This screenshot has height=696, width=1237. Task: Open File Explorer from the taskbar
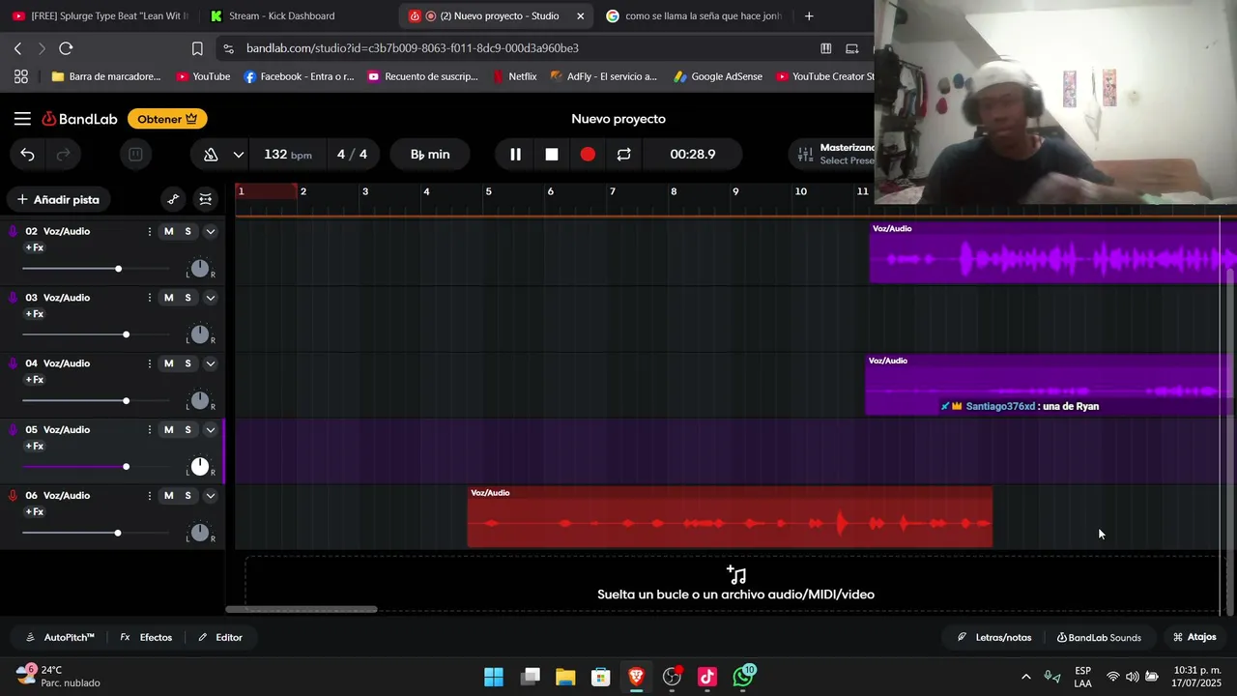tap(565, 677)
